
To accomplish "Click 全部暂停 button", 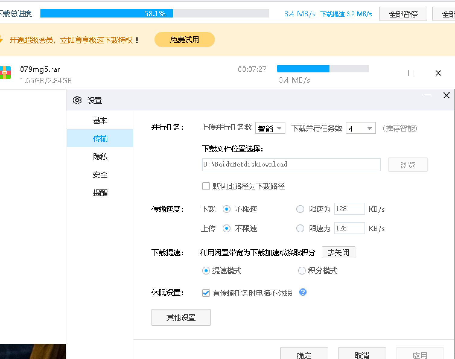I will (x=403, y=14).
